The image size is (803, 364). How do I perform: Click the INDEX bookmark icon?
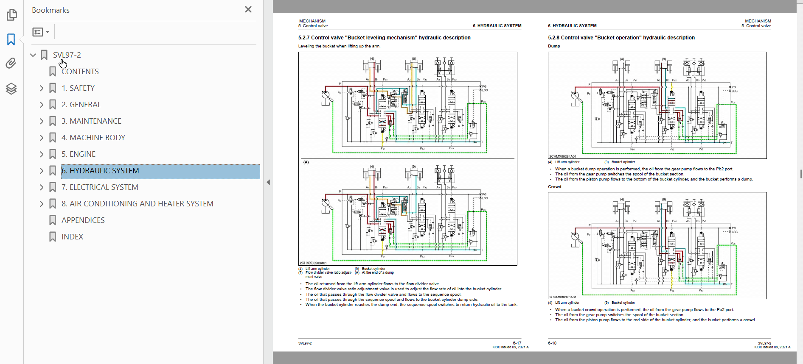pyautogui.click(x=53, y=237)
